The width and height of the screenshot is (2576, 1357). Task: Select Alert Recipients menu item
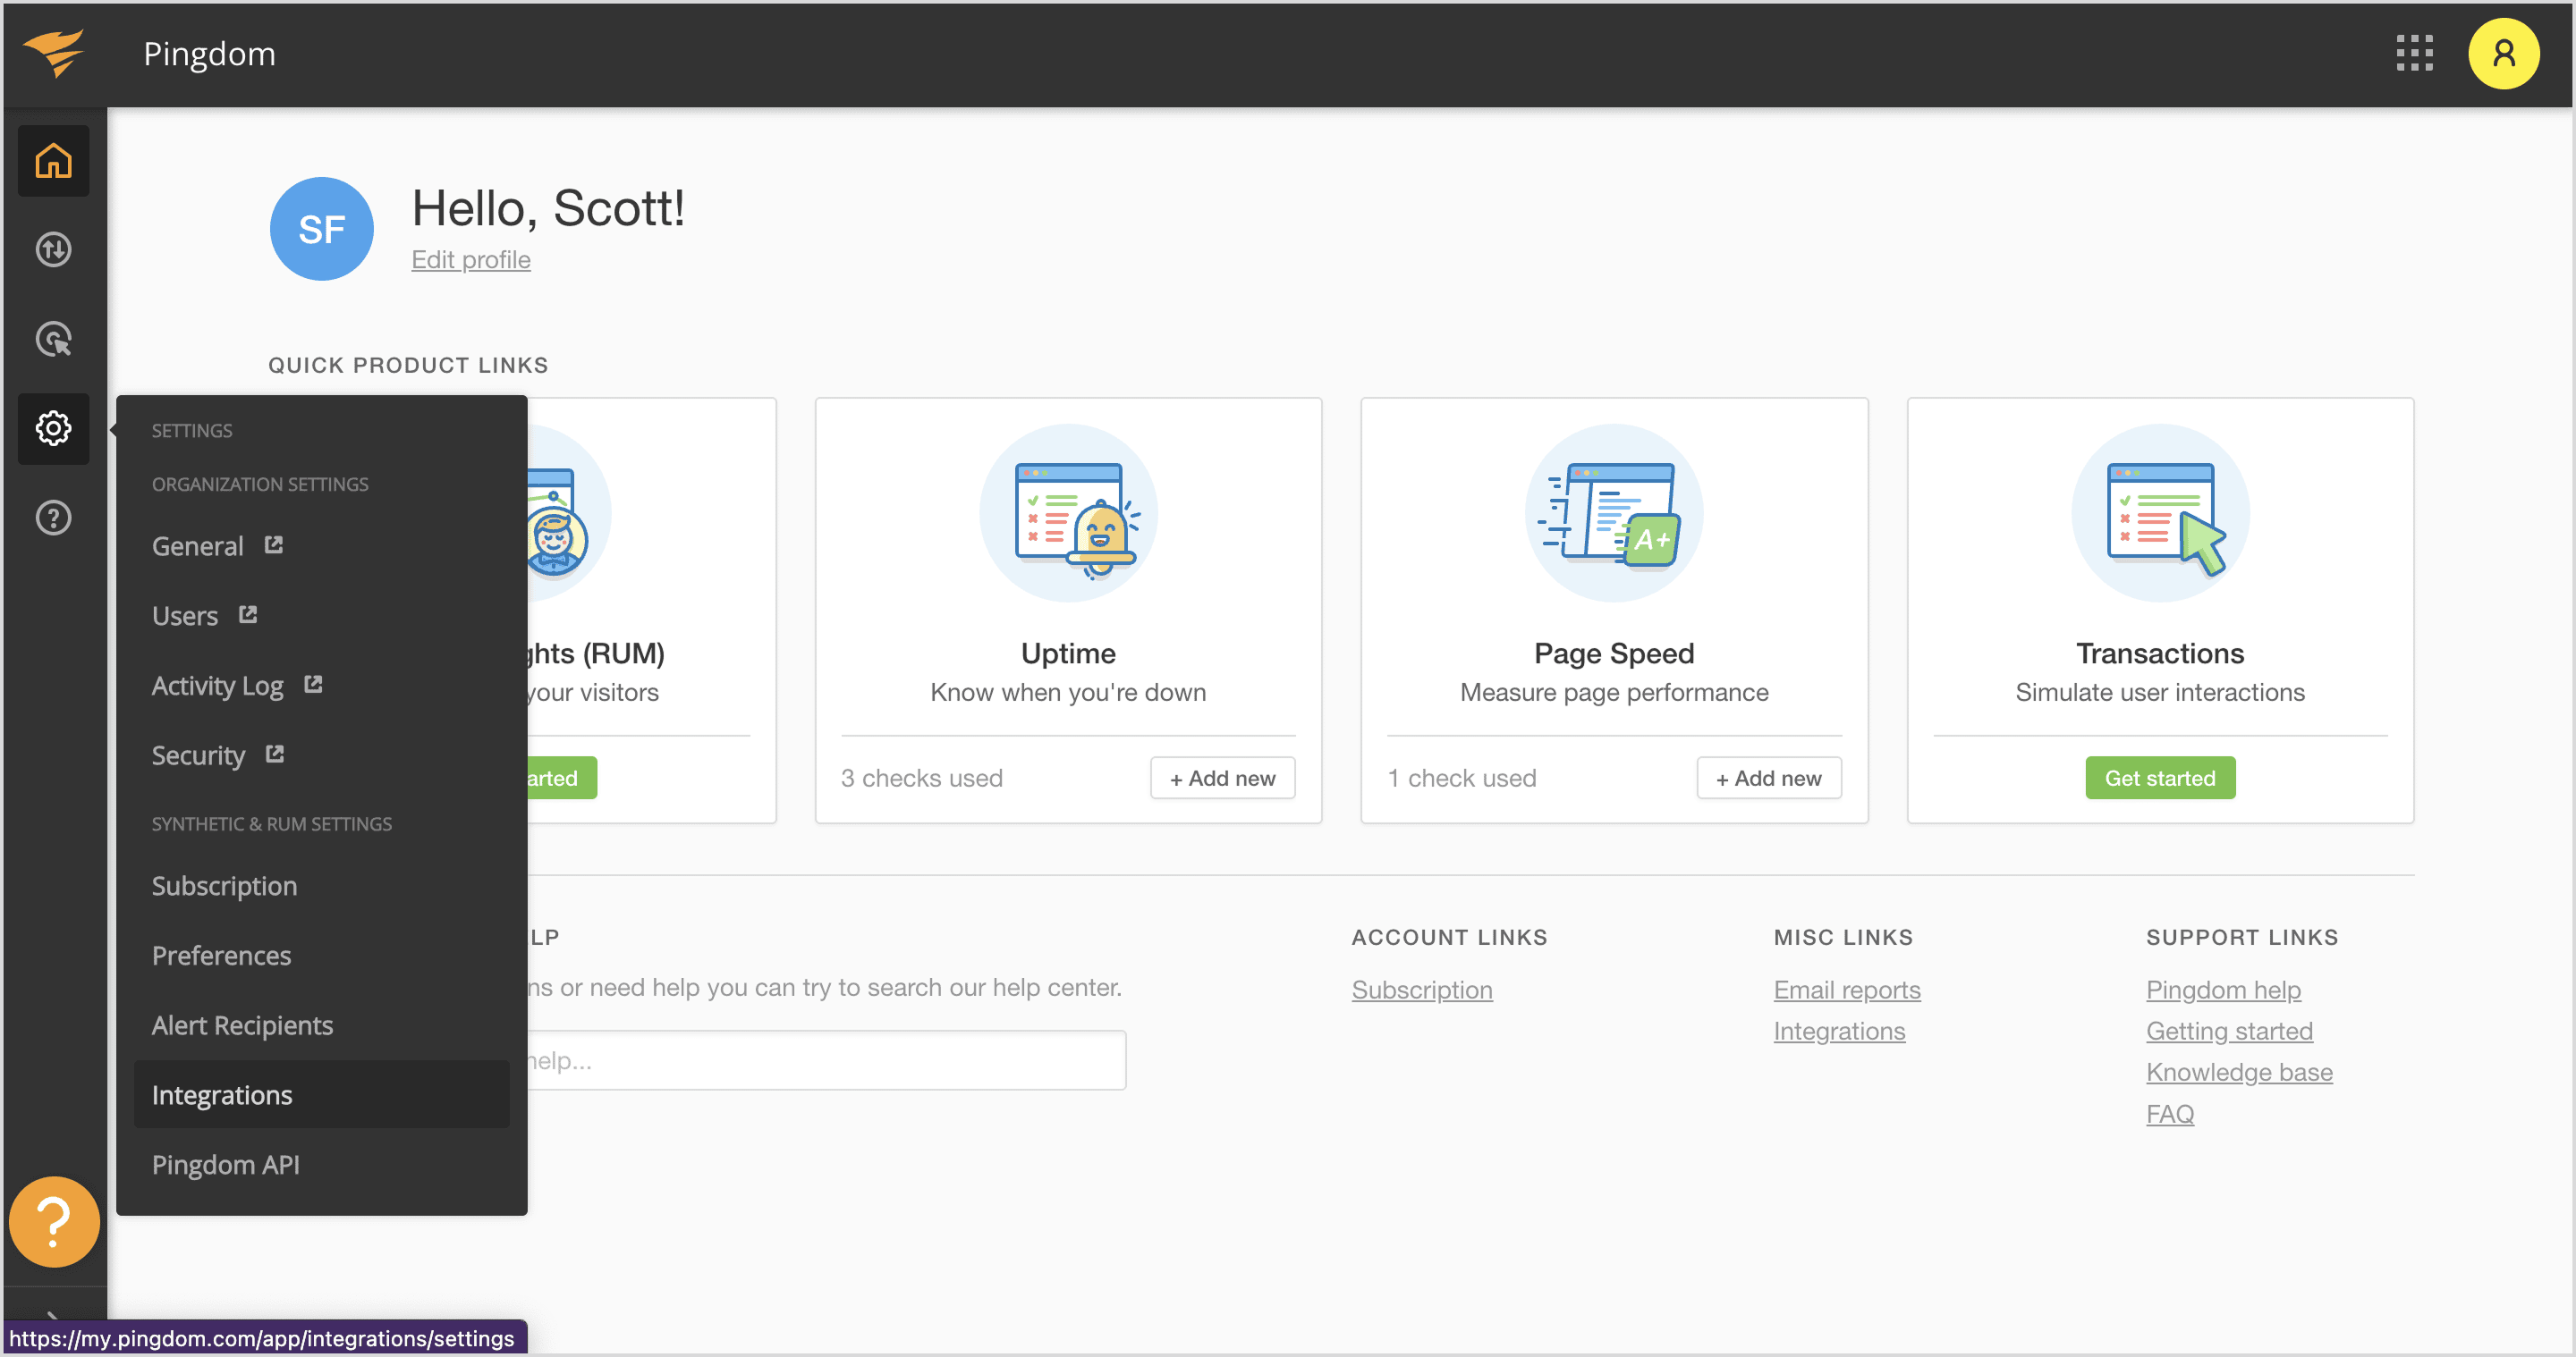click(x=321, y=1025)
